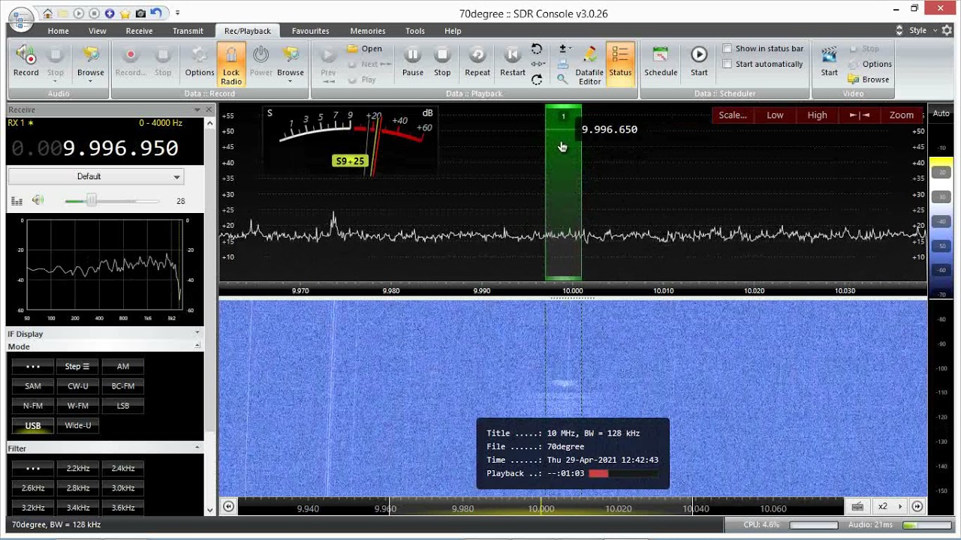Choose the 3.0kHz filter
This screenshot has width=961, height=540.
tap(123, 487)
